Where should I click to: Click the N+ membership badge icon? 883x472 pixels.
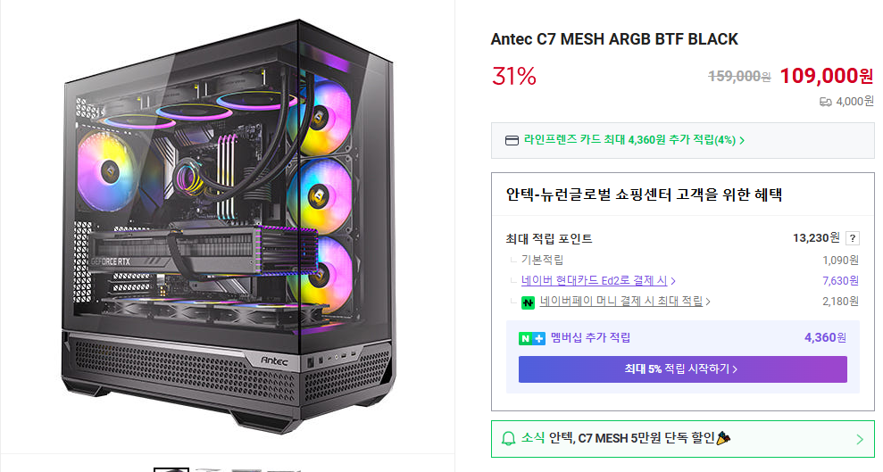[x=531, y=338]
